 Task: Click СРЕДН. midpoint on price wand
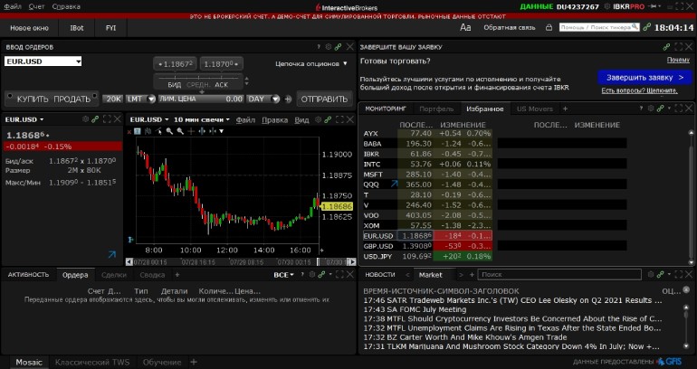point(198,84)
